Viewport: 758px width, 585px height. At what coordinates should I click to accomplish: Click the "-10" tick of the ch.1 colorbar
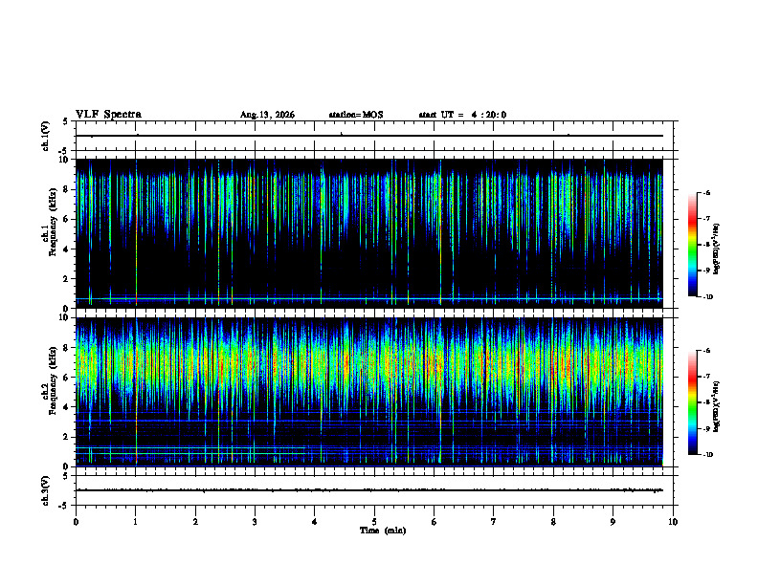pos(707,297)
